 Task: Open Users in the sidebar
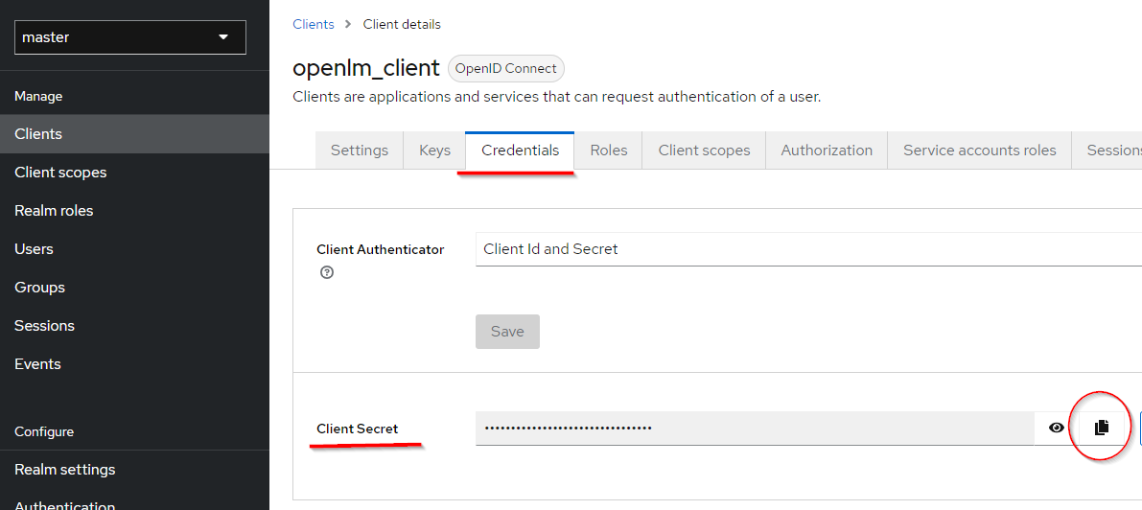coord(34,249)
